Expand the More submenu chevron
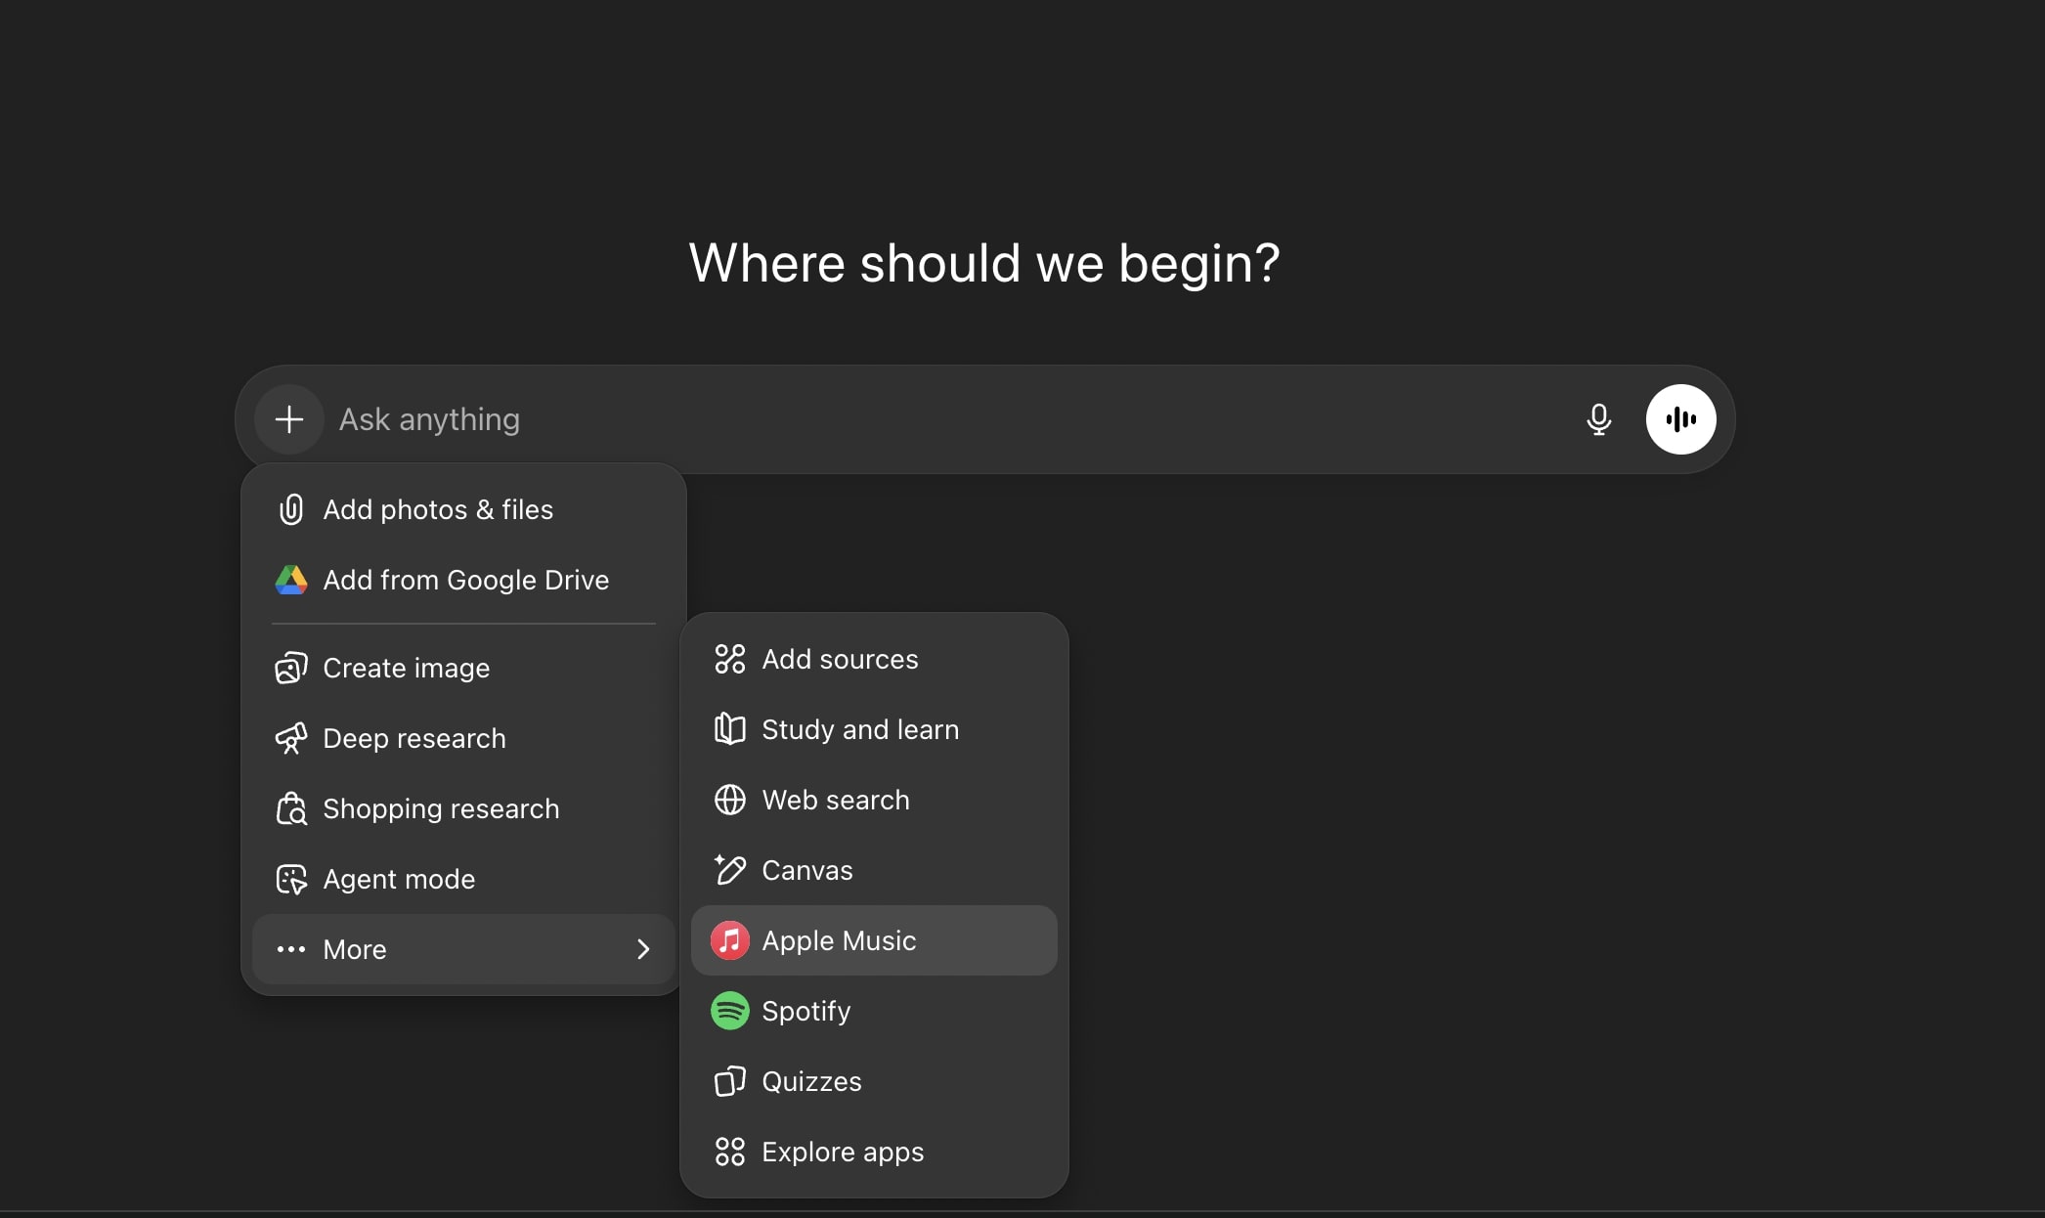 click(642, 949)
